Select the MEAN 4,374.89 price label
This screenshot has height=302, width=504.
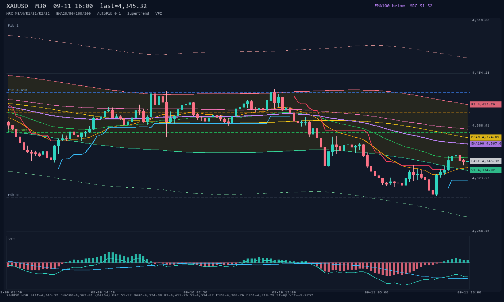486,137
